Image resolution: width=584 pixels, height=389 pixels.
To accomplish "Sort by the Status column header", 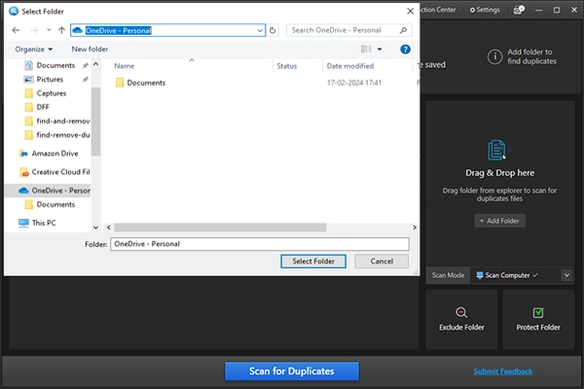I will pos(287,66).
